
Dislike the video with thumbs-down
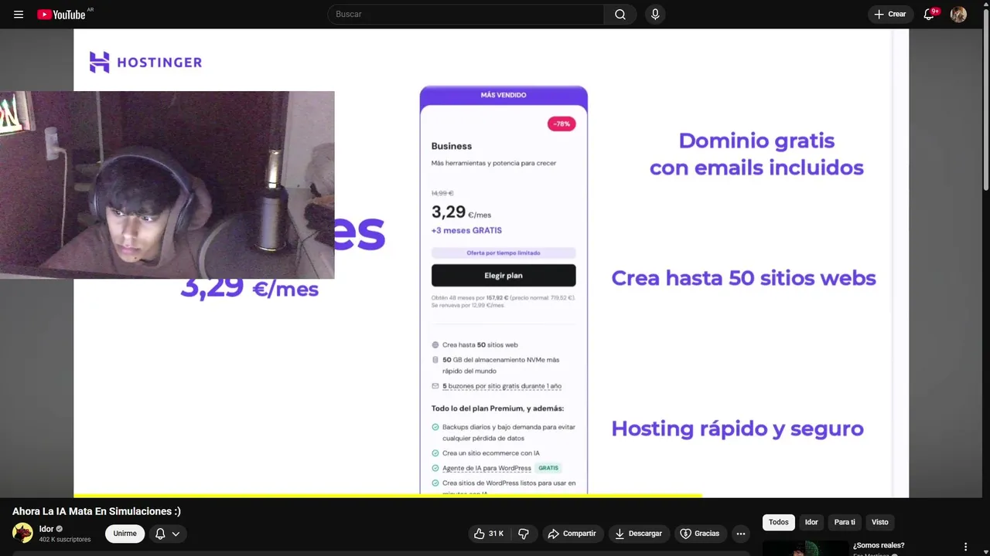524,534
